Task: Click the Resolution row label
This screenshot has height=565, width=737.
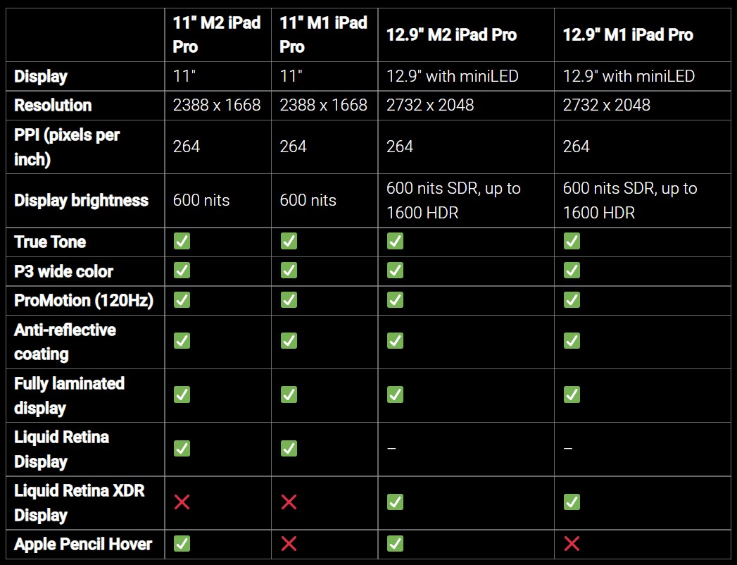Action: (x=53, y=105)
